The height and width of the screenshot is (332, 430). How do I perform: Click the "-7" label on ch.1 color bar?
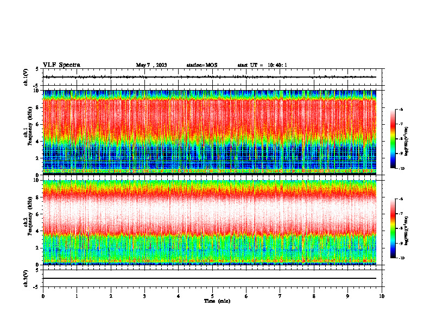(401, 124)
